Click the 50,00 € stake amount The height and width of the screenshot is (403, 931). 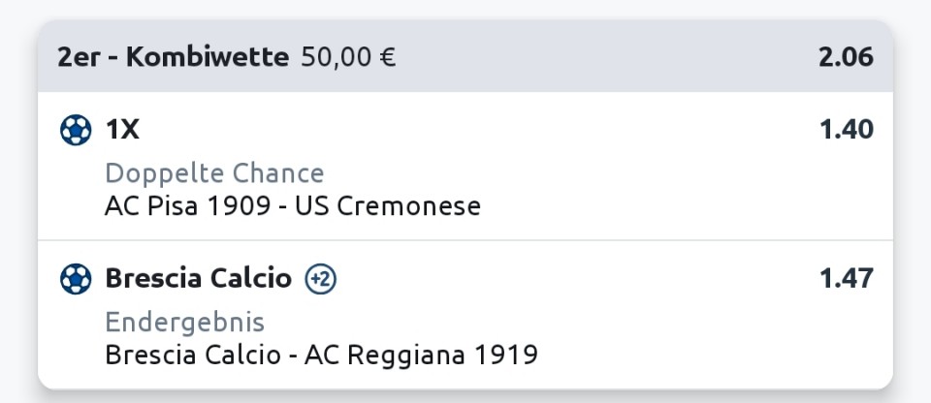click(x=348, y=57)
